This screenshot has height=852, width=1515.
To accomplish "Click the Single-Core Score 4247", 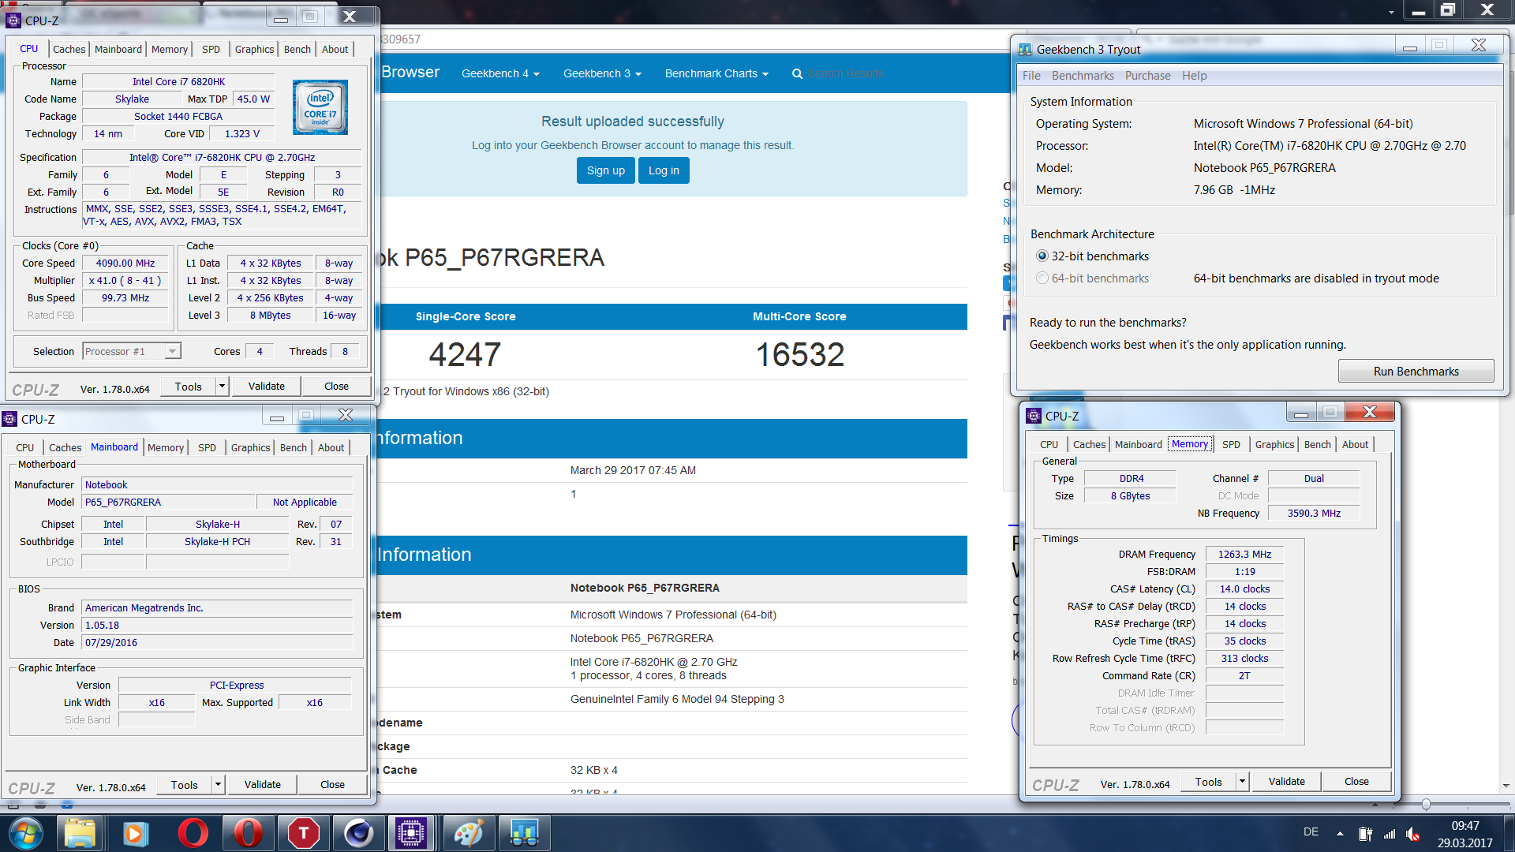I will 465,354.
